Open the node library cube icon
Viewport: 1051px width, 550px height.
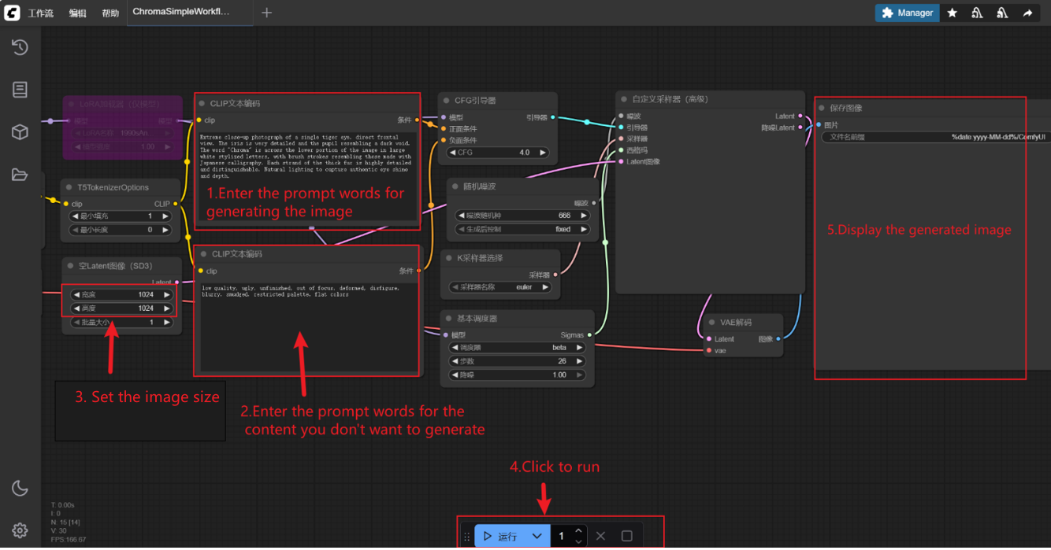pos(20,131)
